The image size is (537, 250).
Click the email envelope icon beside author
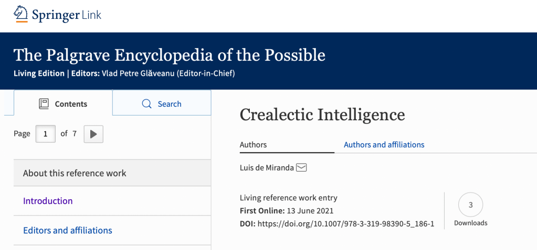[x=301, y=167]
